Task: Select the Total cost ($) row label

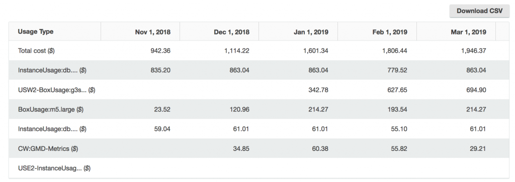Action: [36, 51]
